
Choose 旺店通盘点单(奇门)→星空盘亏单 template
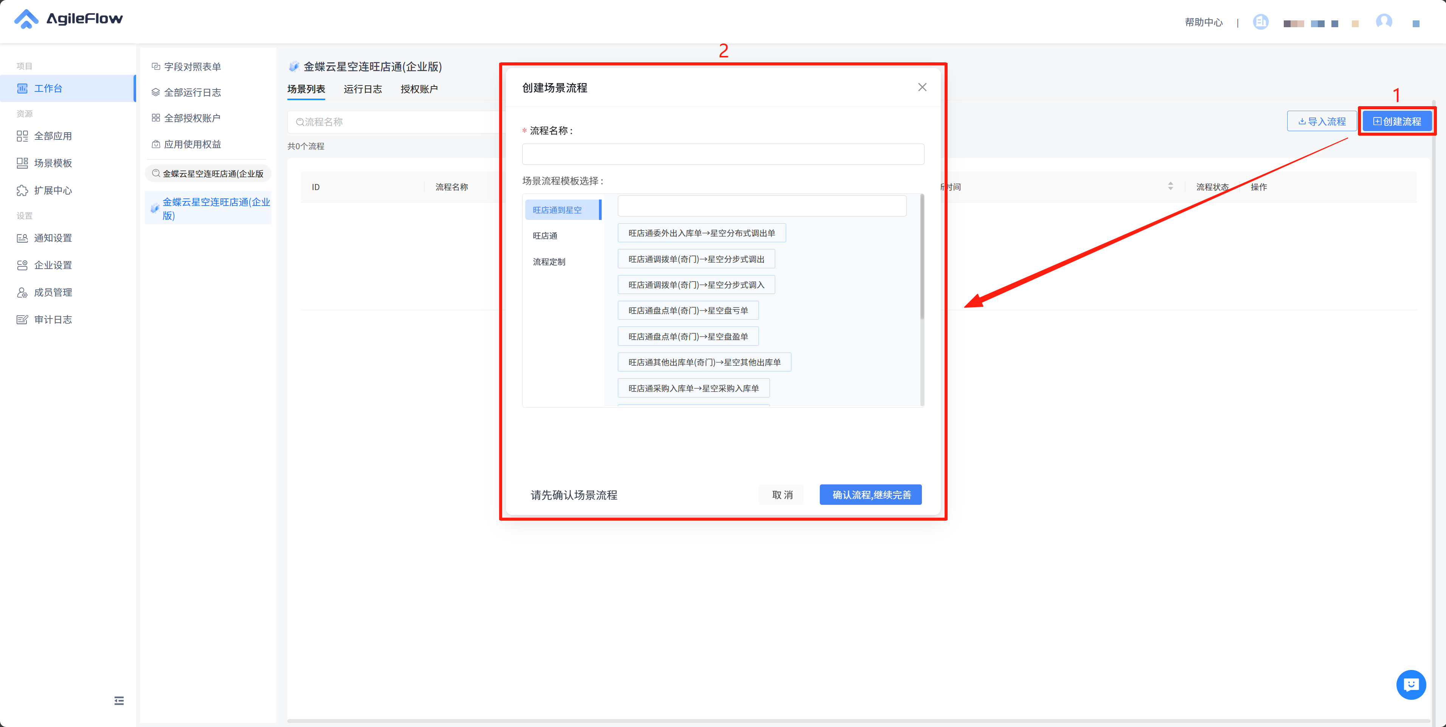688,310
